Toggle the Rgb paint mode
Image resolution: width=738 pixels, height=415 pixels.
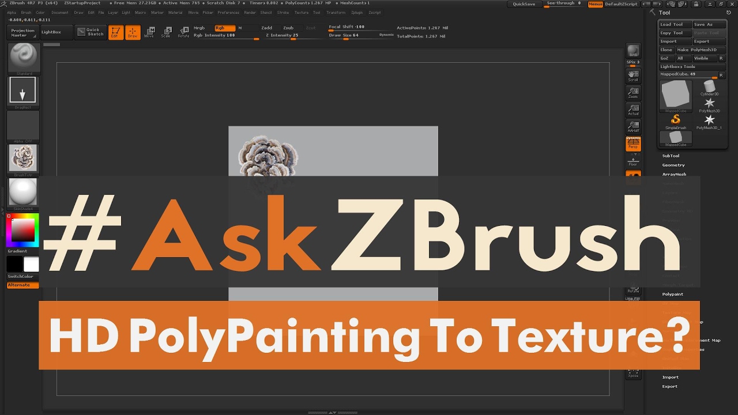225,28
